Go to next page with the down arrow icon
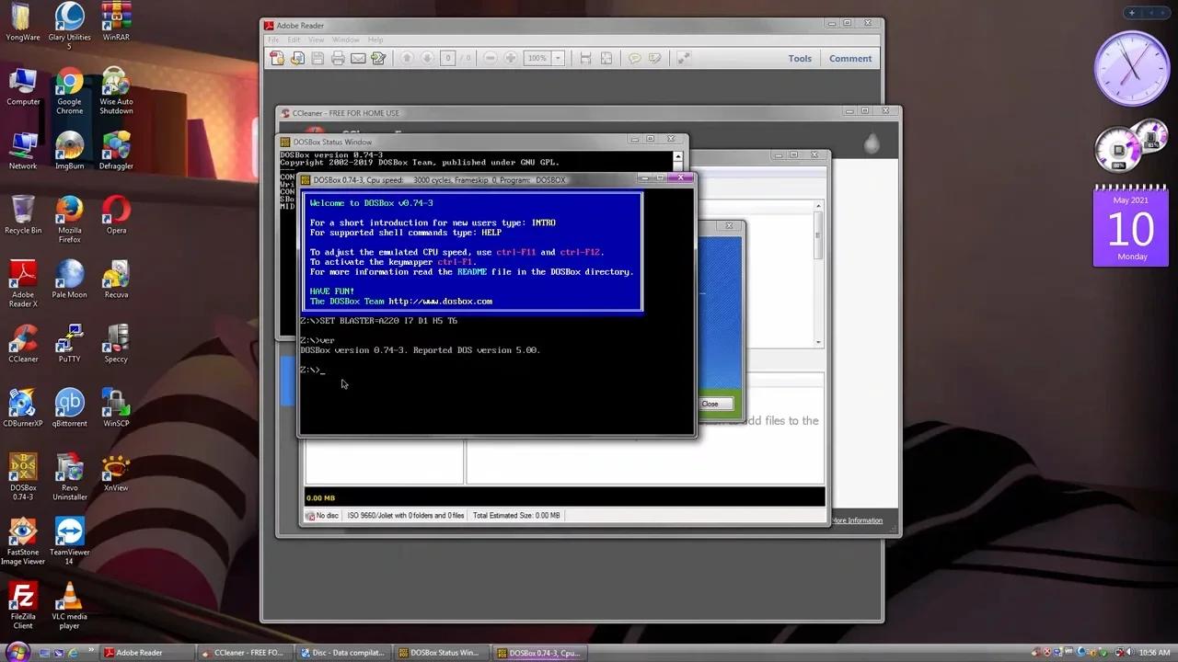Image resolution: width=1178 pixels, height=662 pixels. [x=426, y=58]
